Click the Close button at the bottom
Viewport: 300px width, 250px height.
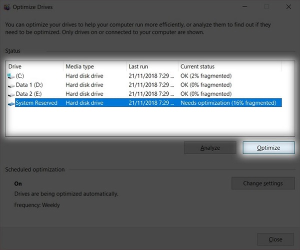[x=275, y=239]
